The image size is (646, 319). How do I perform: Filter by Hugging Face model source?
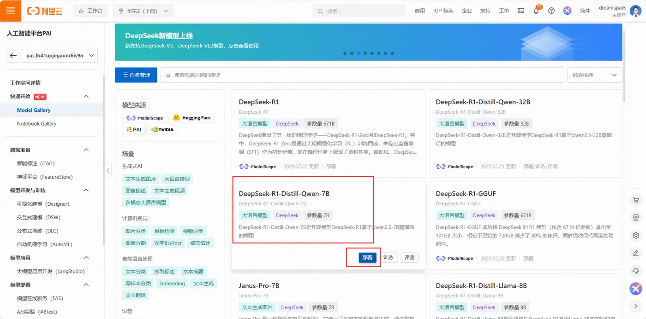[x=191, y=118]
